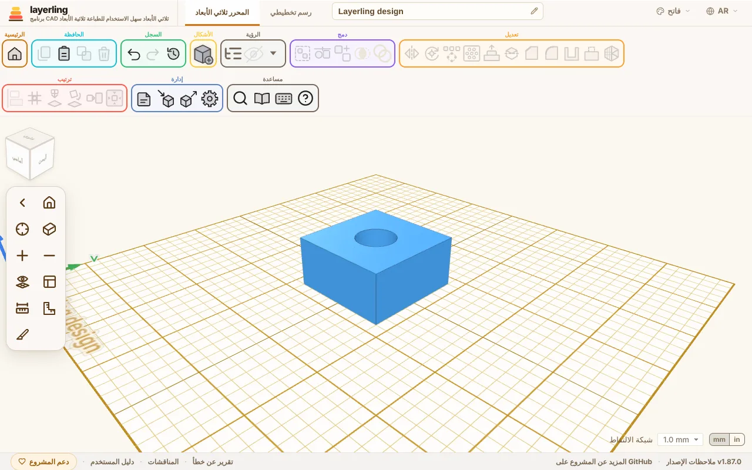Expand the snap grid 1.0 mm dropdown
The height and width of the screenshot is (470, 752).
[x=680, y=439]
